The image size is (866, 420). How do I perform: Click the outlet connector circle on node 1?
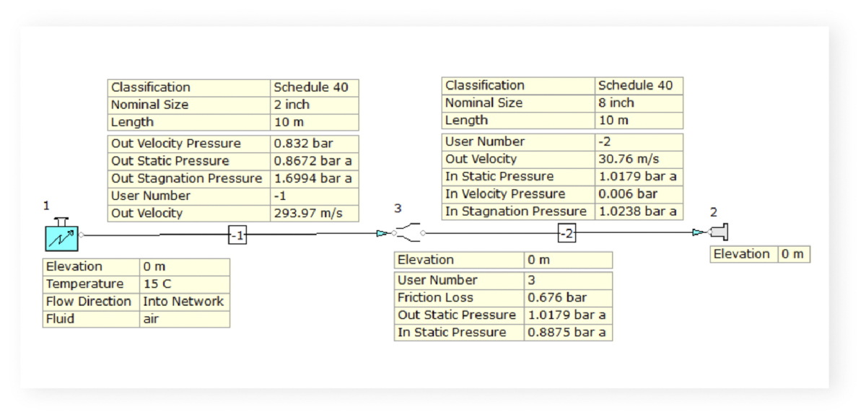pos(81,235)
